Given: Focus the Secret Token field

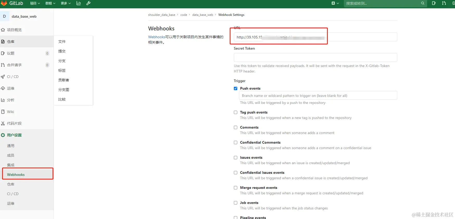Looking at the screenshot, I should (x=315, y=57).
